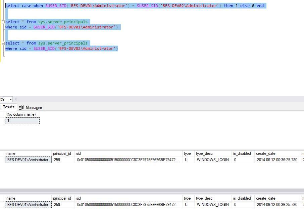Viewport: 304px width, 215px height.
Task: Click create_date header in the middle grid
Action: tap(277, 153)
